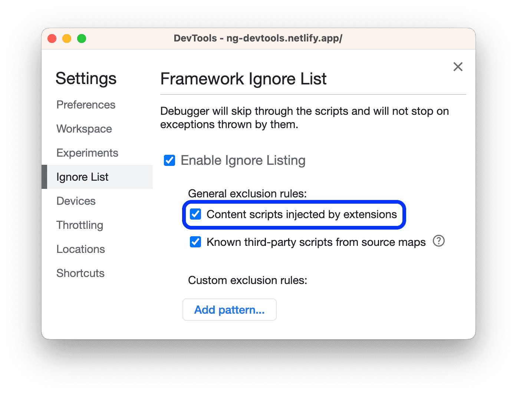Click the yellow minimize circle

67,38
